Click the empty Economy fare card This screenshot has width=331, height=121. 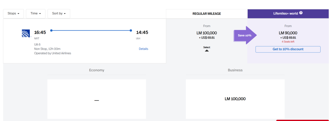tap(97, 99)
